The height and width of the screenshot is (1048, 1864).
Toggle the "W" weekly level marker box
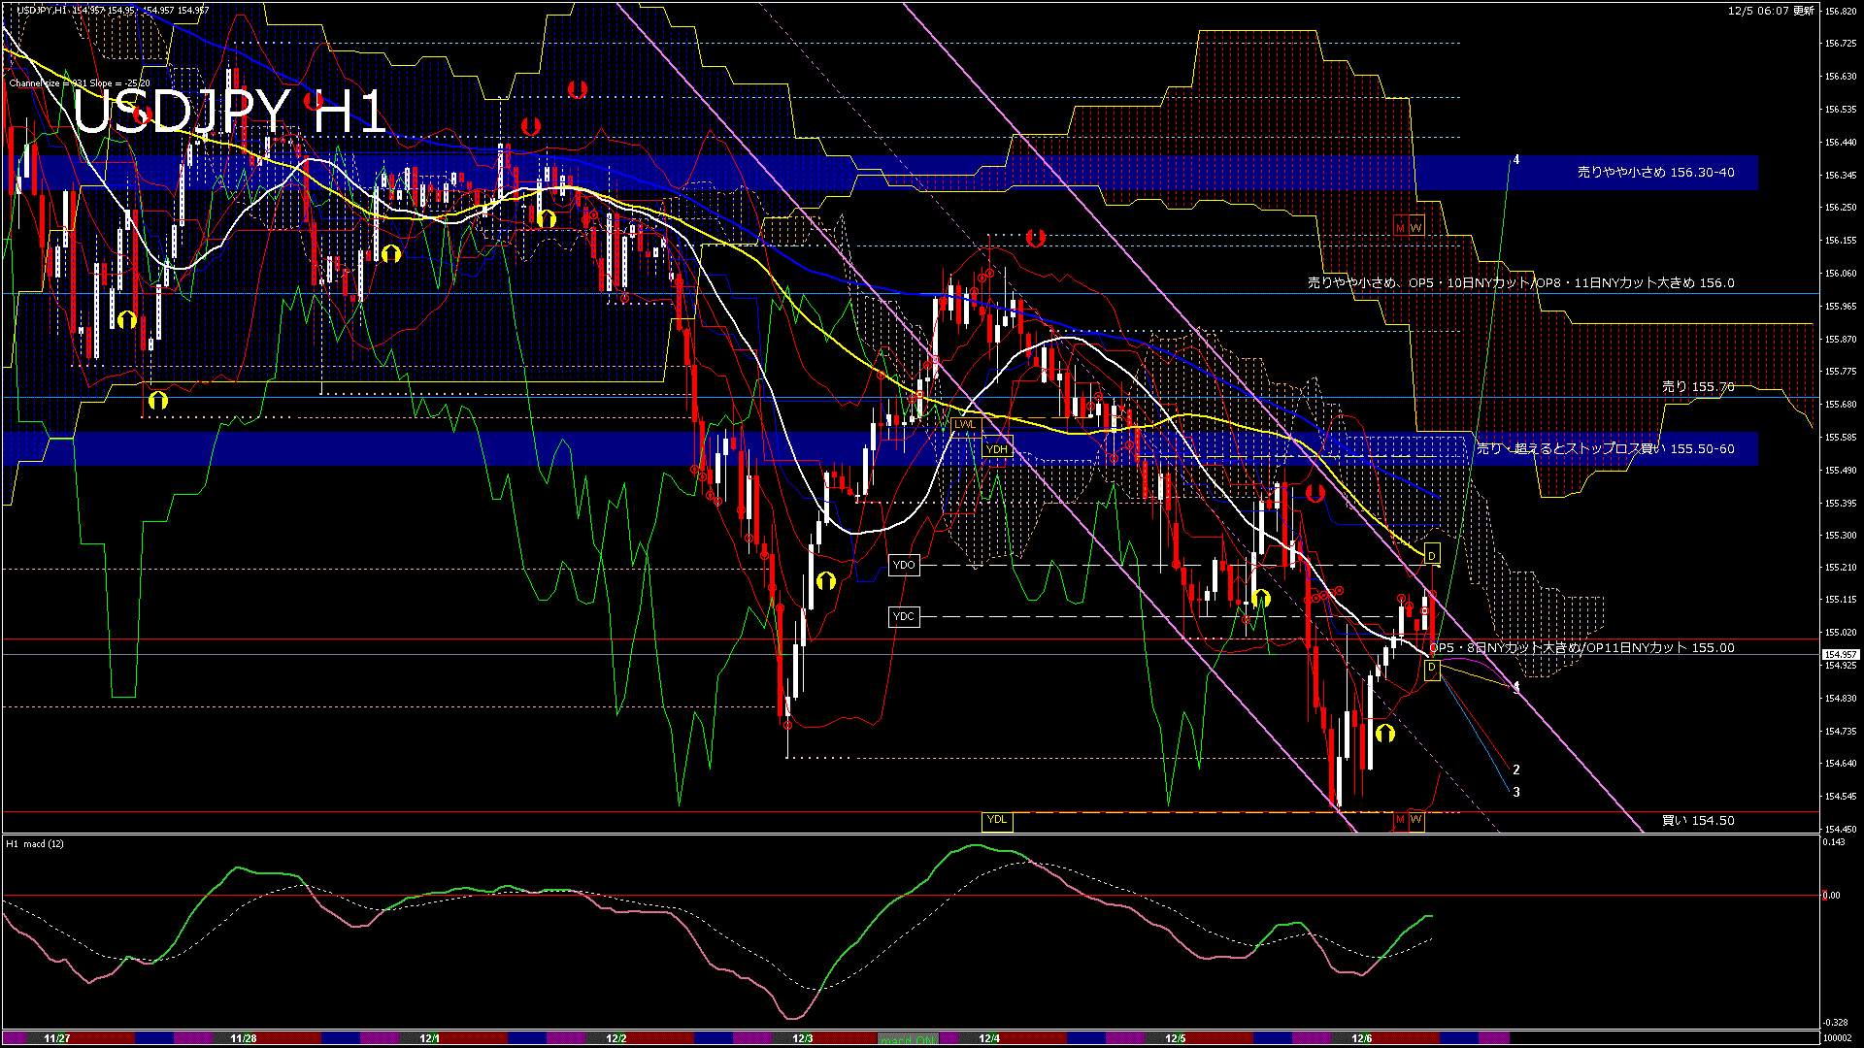[x=1415, y=225]
